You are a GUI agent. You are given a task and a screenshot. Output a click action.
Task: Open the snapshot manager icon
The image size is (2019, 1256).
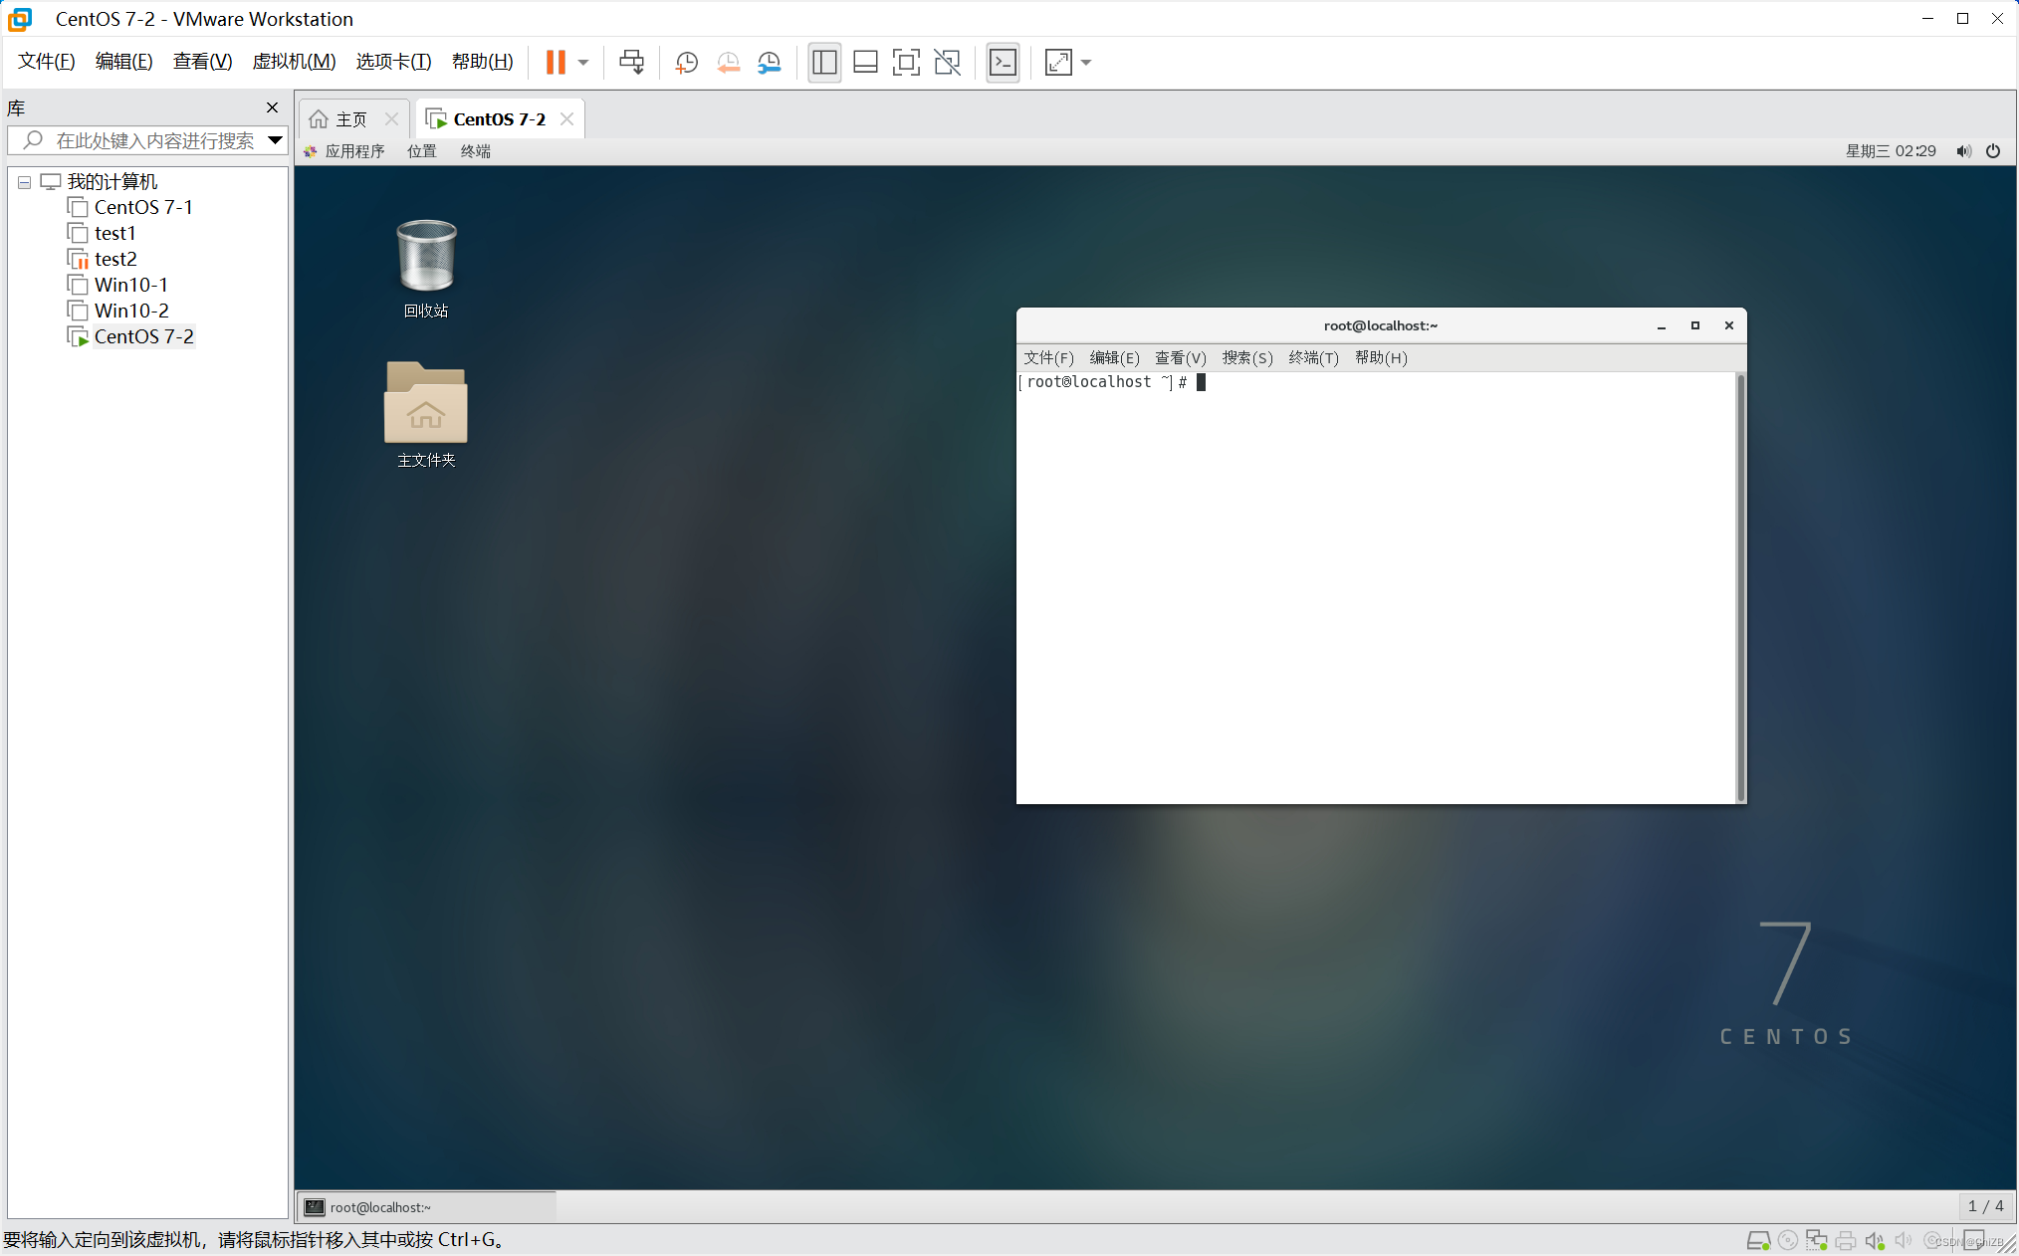pos(770,63)
